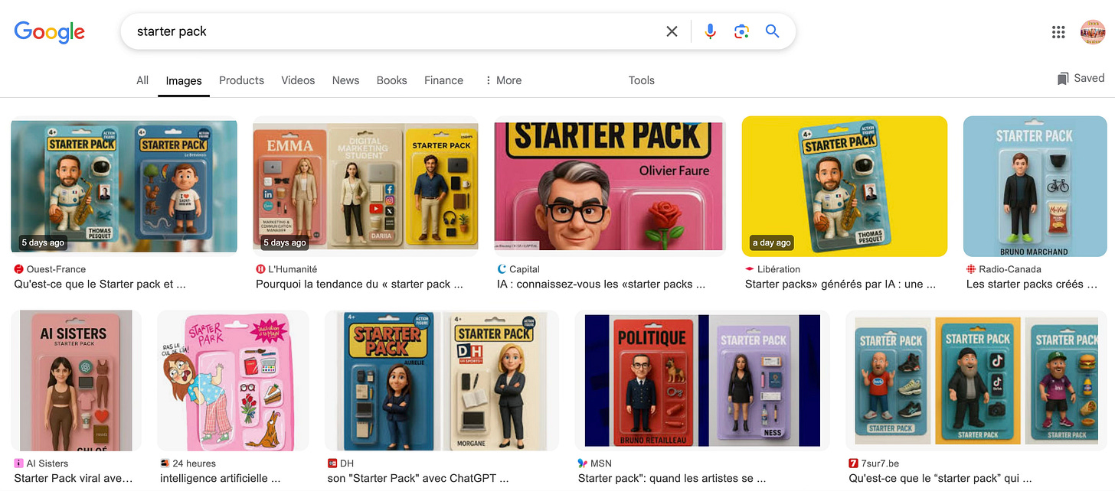Click the Radio-Canada source name
This screenshot has width=1115, height=491.
click(x=1009, y=269)
